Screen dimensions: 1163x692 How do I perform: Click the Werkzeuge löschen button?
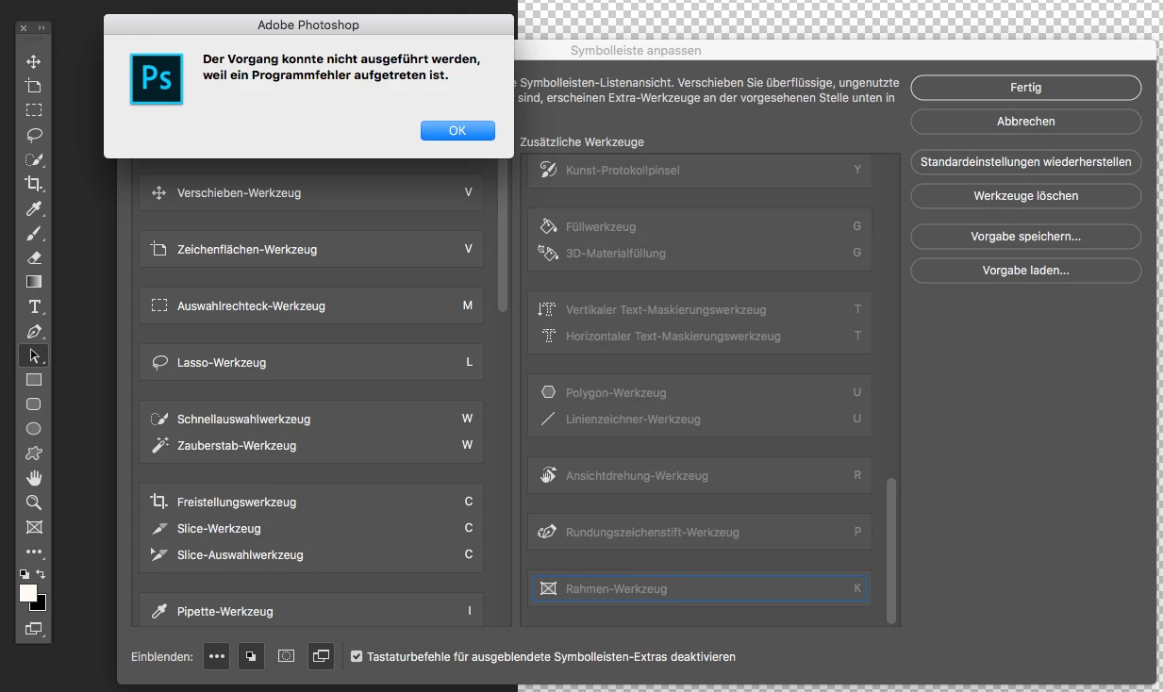click(x=1026, y=196)
